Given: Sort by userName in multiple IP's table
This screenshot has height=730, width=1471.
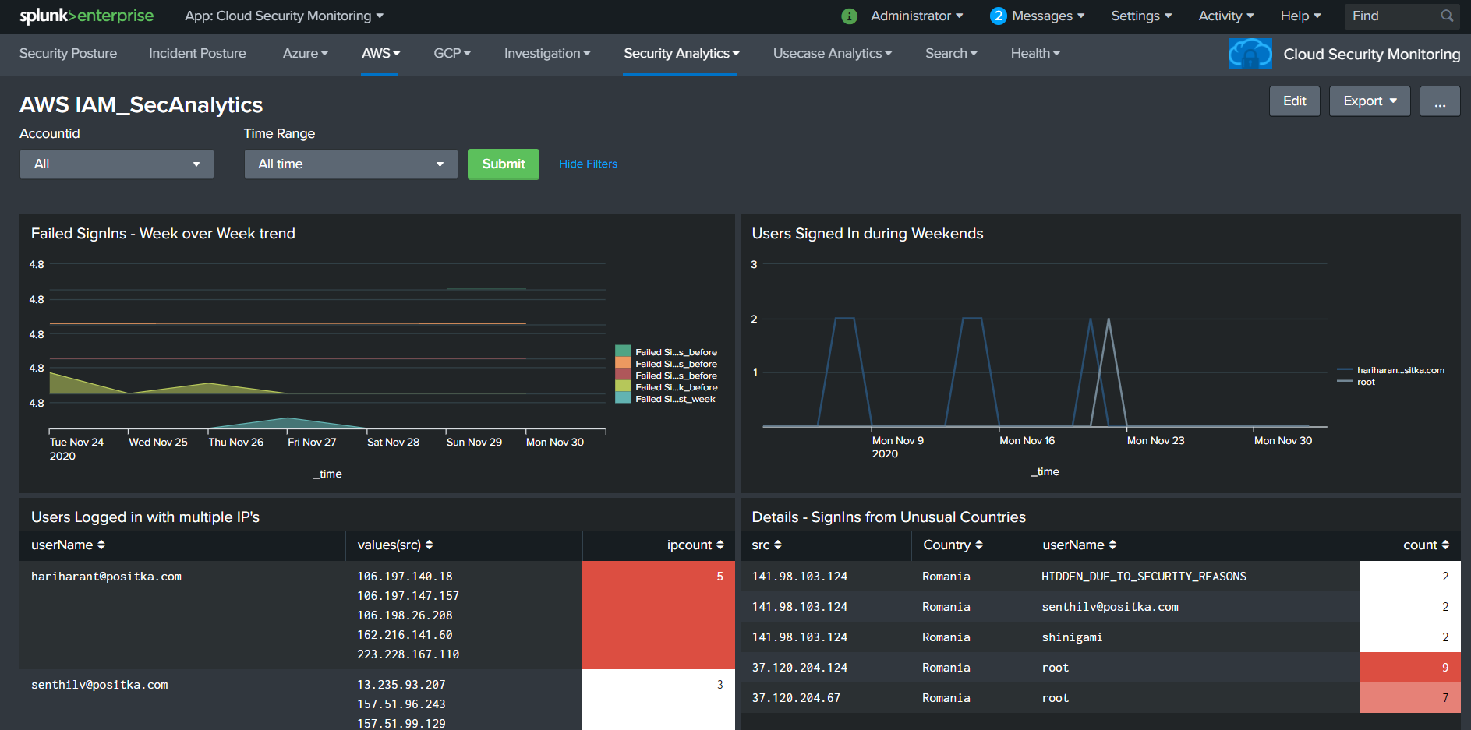Looking at the screenshot, I should [68, 545].
